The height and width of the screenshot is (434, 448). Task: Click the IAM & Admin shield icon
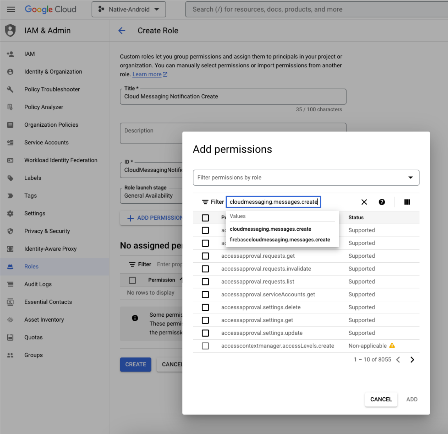(10, 31)
